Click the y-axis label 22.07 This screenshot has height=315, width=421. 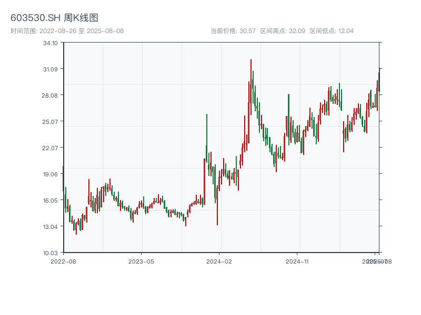(x=50, y=148)
